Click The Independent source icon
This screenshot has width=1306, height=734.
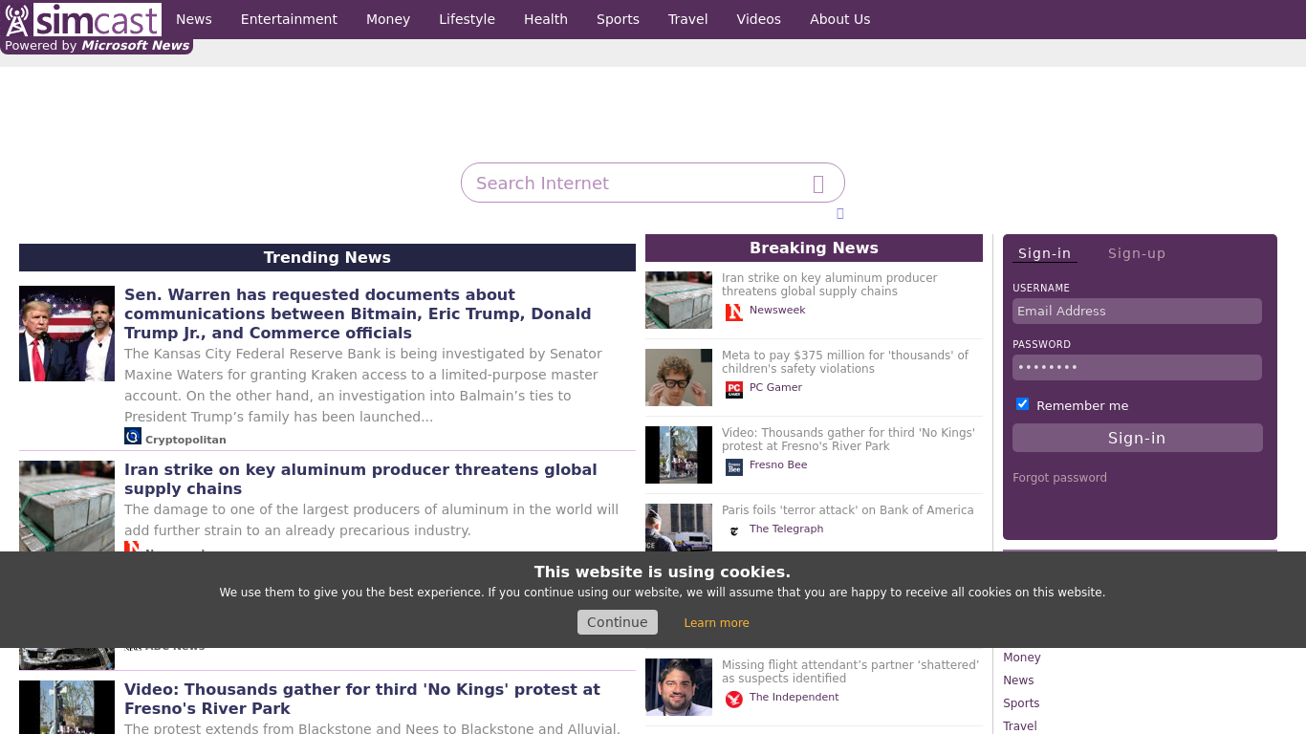point(733,699)
